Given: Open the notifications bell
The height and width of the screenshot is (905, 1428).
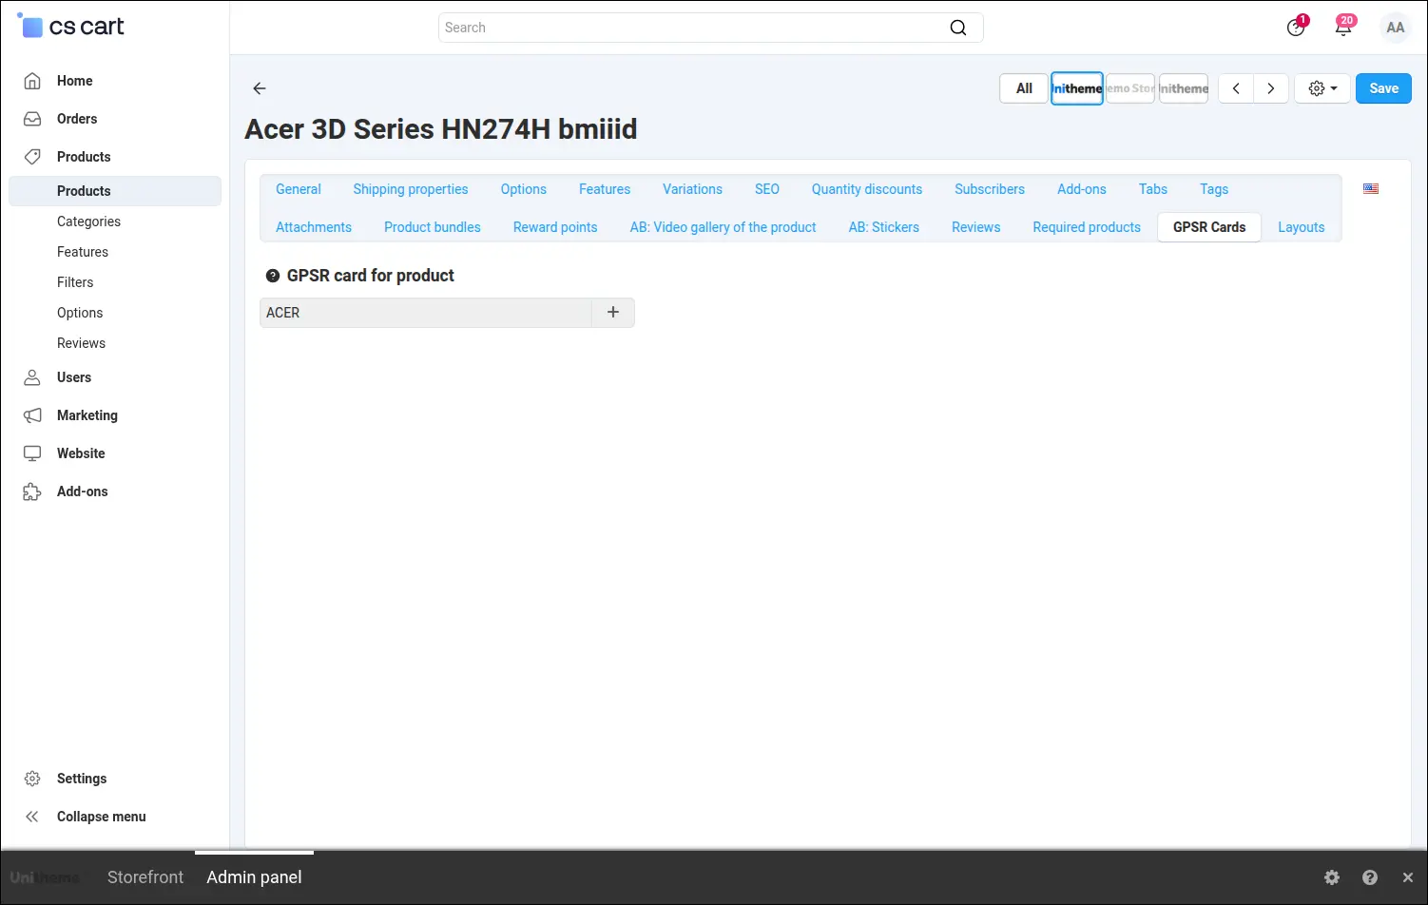Looking at the screenshot, I should pos(1343,27).
